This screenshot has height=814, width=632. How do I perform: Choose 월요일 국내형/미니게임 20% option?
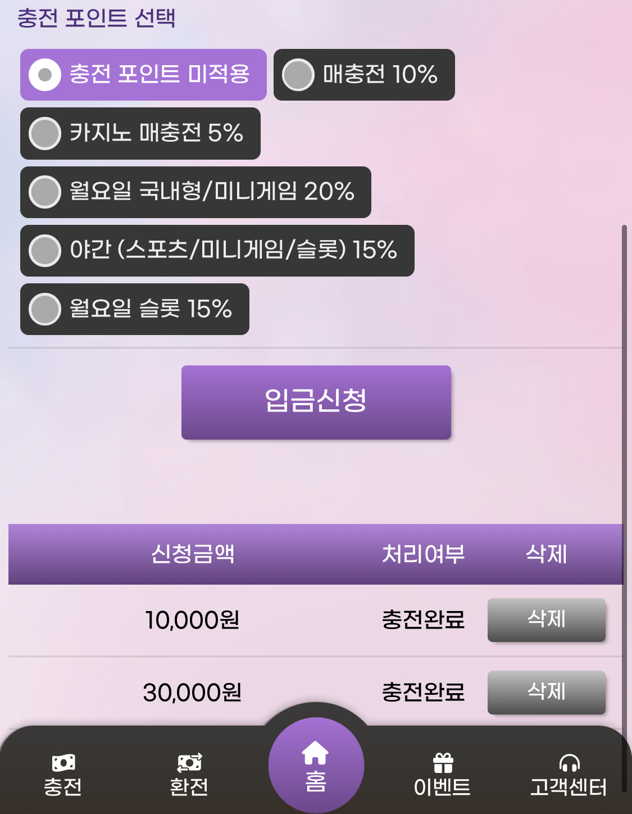[x=195, y=192]
